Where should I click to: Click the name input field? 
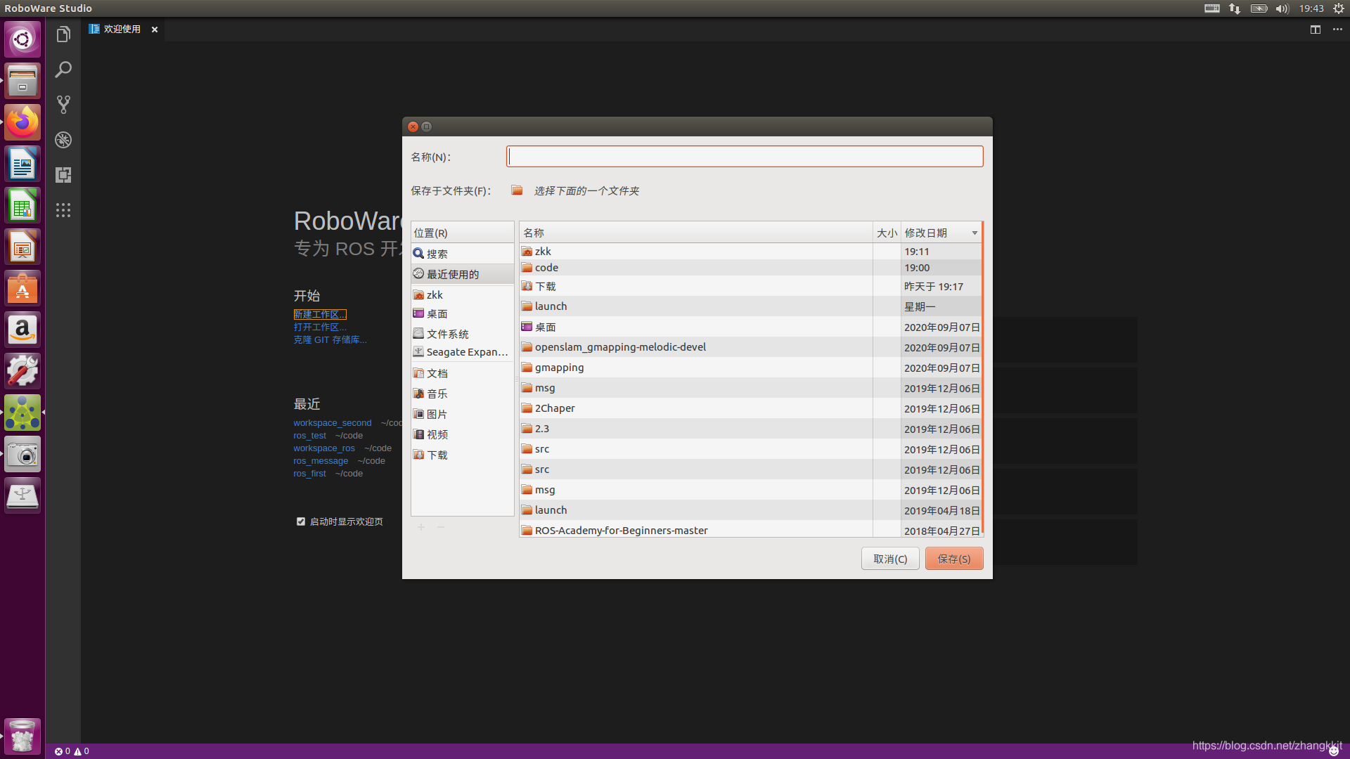click(x=744, y=156)
